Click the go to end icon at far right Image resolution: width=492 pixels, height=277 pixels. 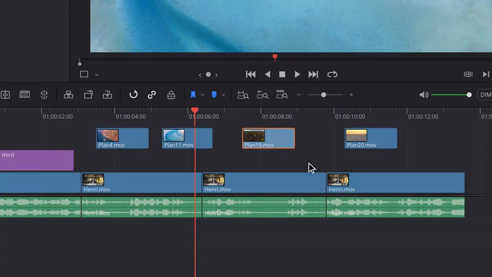pyautogui.click(x=486, y=74)
